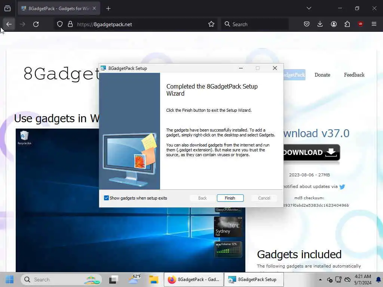Close the 8GadgetPack Setup dialog
The width and height of the screenshot is (383, 287).
click(x=275, y=68)
